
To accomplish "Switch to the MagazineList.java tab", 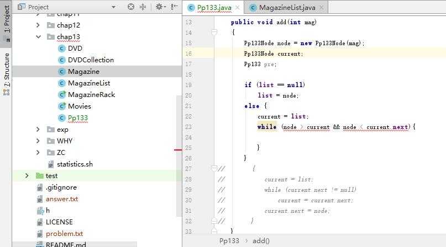I will 287,8.
